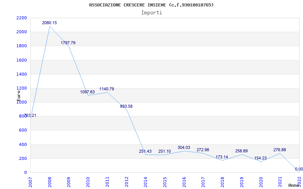Click y-axis tick 400
The image size is (303, 189).
(x=23, y=144)
